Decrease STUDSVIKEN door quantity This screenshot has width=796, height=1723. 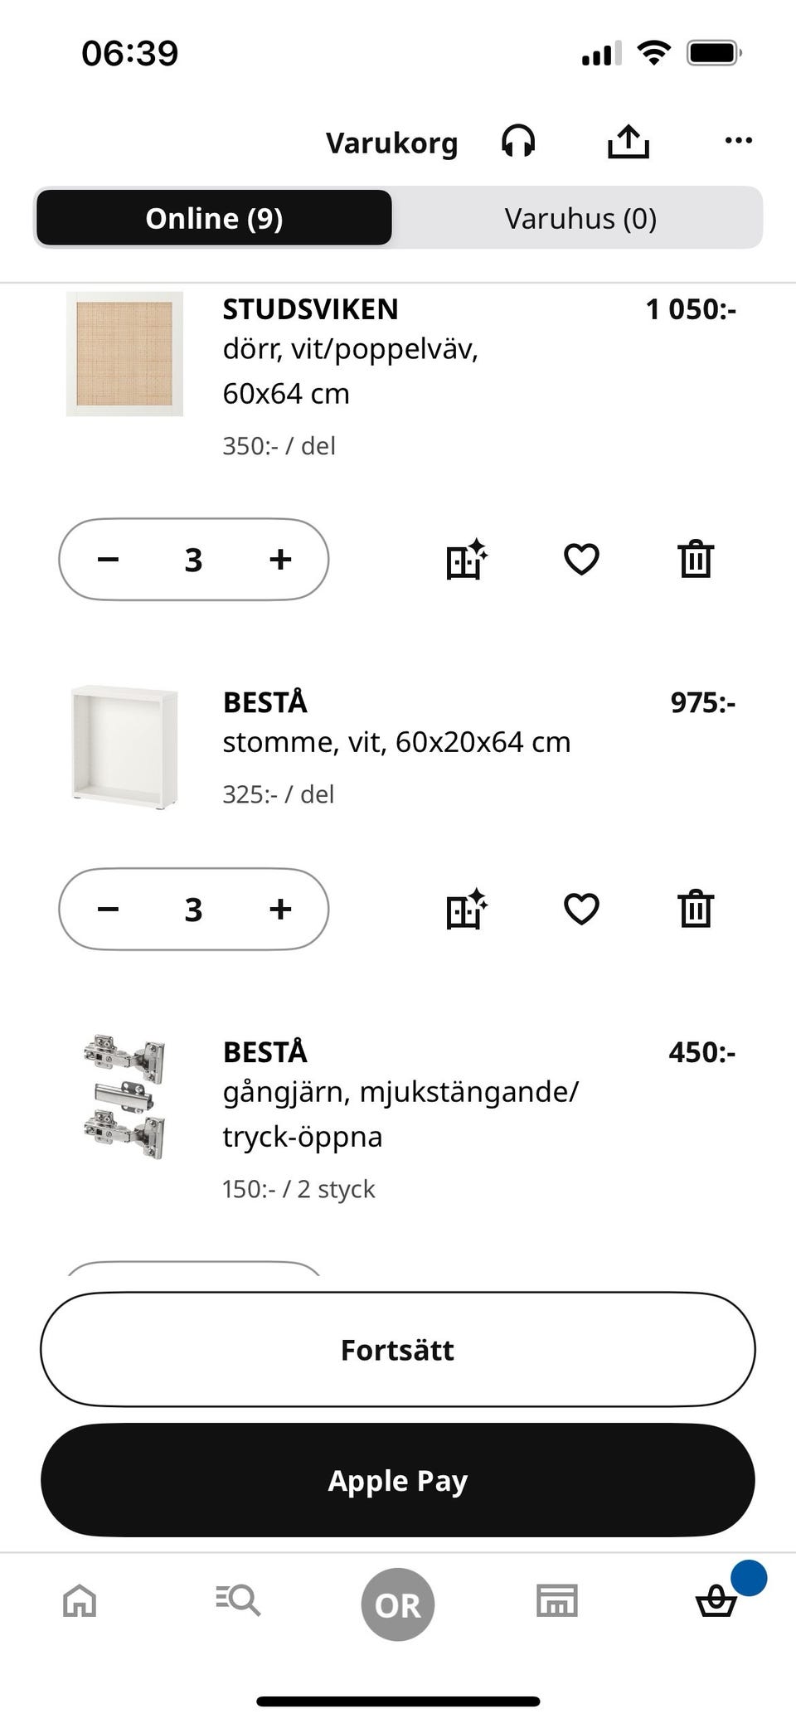click(x=108, y=560)
